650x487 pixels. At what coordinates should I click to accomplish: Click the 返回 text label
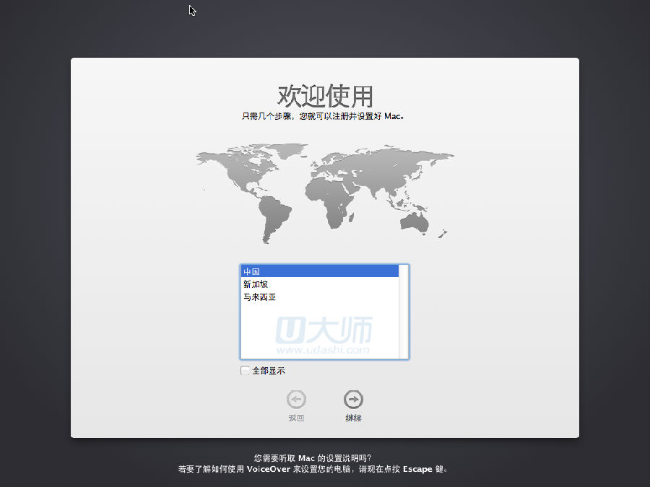pos(296,418)
